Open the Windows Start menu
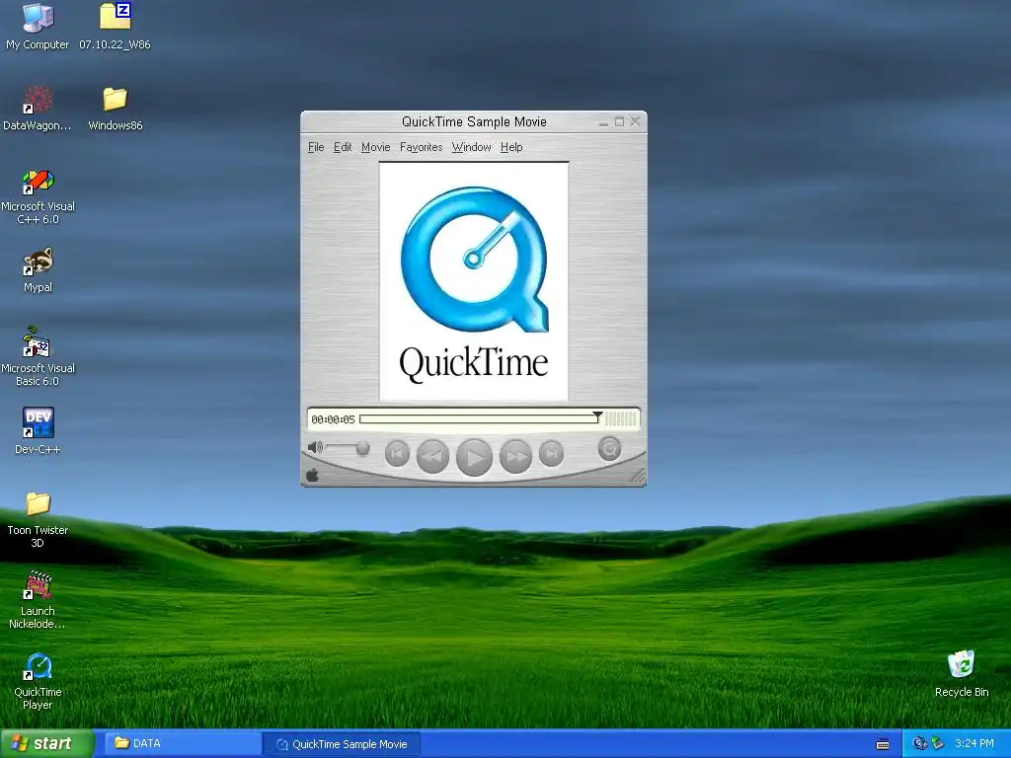 [x=46, y=743]
